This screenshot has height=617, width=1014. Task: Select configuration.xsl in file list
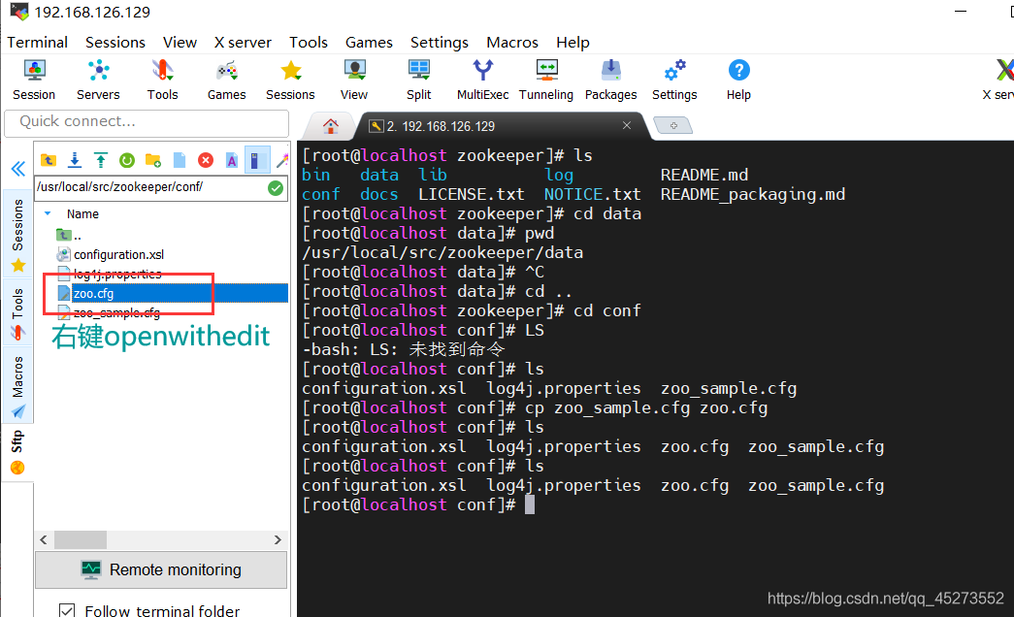[x=111, y=254]
